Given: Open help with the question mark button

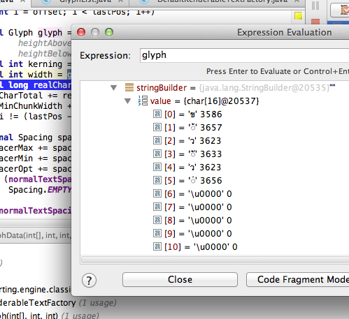Looking at the screenshot, I should 89,281.
